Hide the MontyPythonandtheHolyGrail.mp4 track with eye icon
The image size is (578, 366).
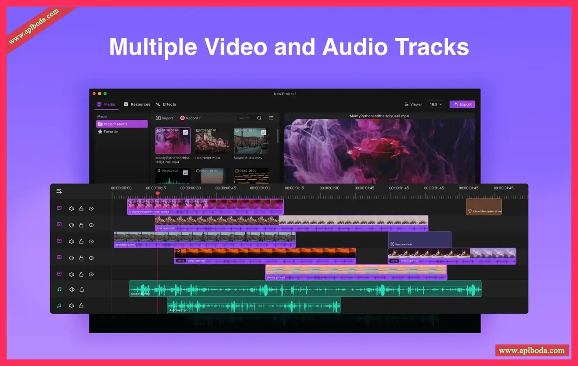tap(91, 209)
